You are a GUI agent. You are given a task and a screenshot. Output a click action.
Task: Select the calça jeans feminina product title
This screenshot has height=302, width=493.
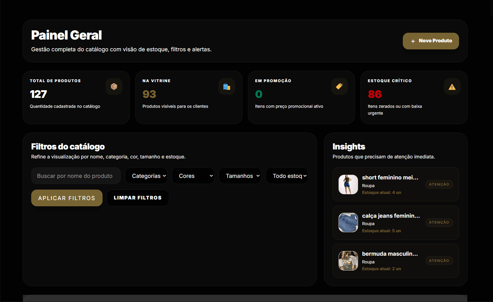pos(391,216)
